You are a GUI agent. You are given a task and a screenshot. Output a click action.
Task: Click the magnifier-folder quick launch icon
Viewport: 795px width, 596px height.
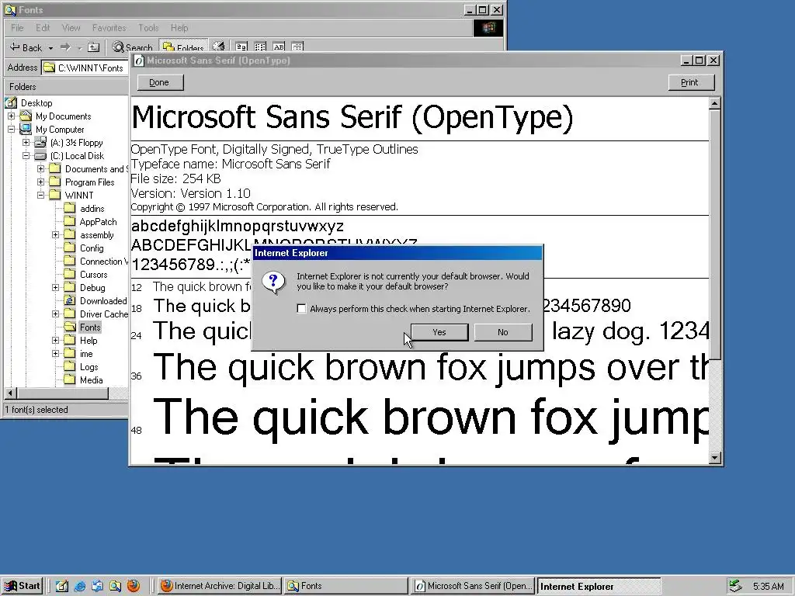[x=115, y=587]
